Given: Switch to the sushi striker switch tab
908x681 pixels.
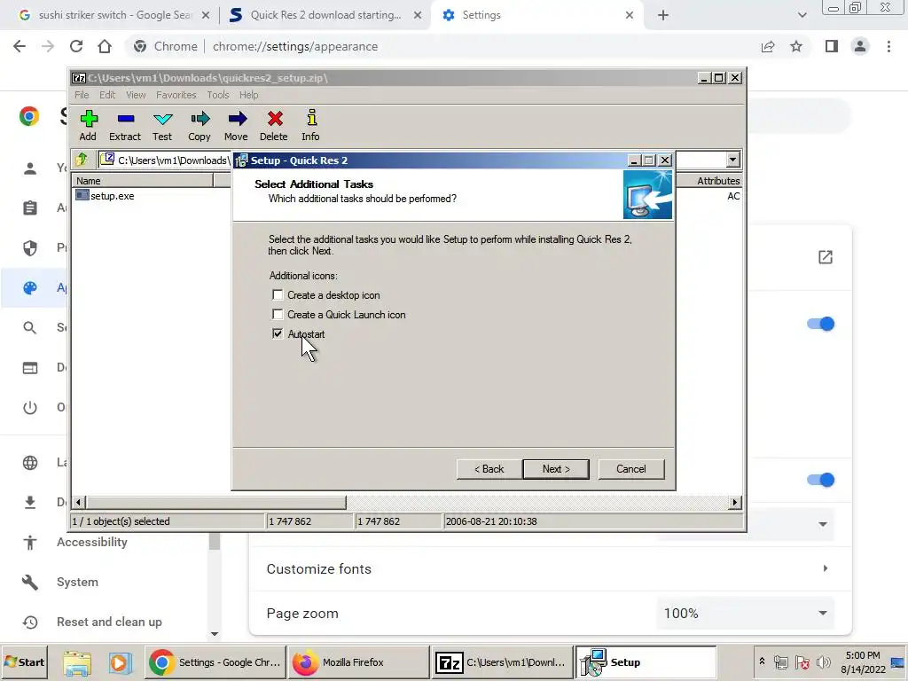Looking at the screenshot, I should point(114,15).
